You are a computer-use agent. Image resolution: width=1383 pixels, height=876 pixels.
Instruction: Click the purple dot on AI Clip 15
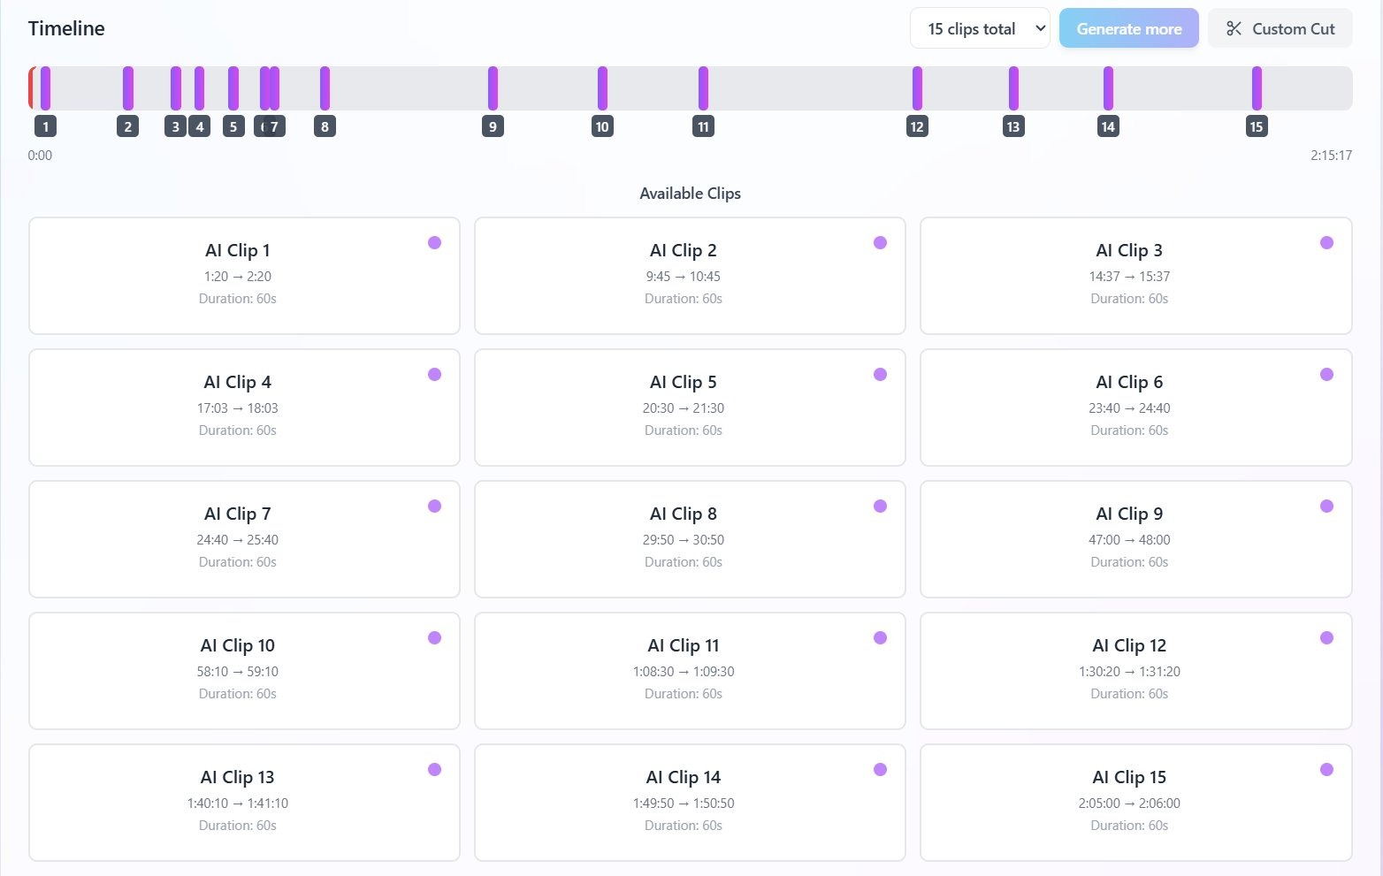click(x=1326, y=769)
